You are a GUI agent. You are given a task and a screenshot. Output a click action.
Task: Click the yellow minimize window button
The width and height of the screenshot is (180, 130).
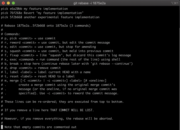click(8, 3)
